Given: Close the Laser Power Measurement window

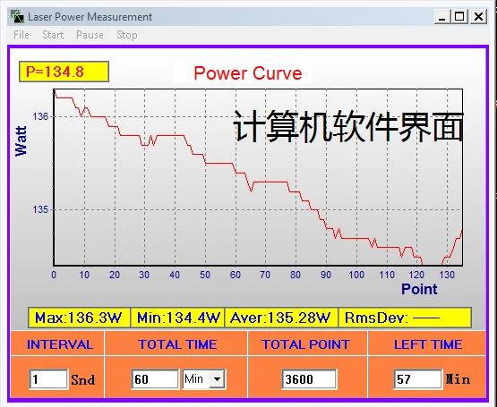Looking at the screenshot, I should coord(478,16).
